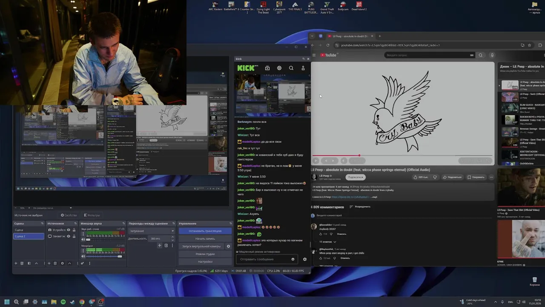Click YouTube search magnifier button
This screenshot has height=307, width=545.
(x=481, y=55)
